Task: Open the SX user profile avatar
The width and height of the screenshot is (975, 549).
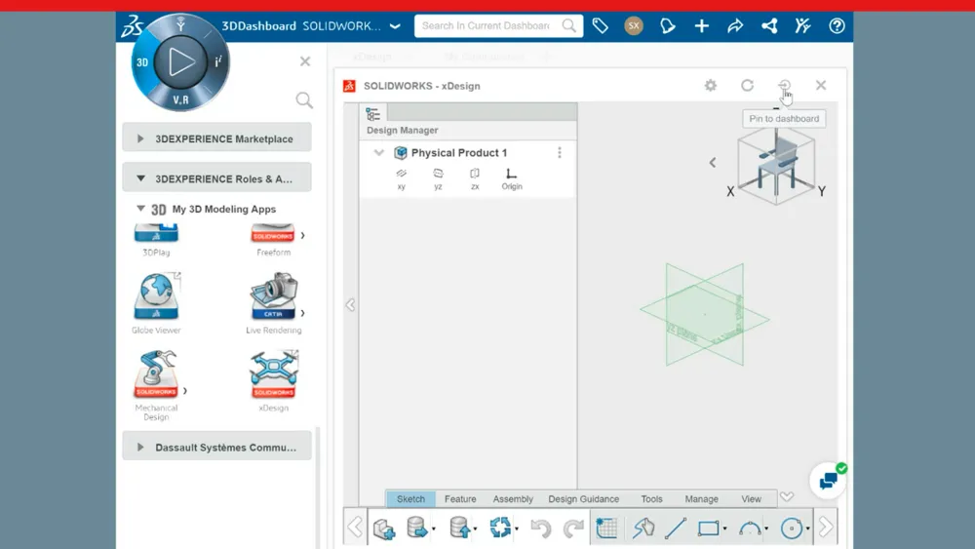Action: click(x=634, y=25)
